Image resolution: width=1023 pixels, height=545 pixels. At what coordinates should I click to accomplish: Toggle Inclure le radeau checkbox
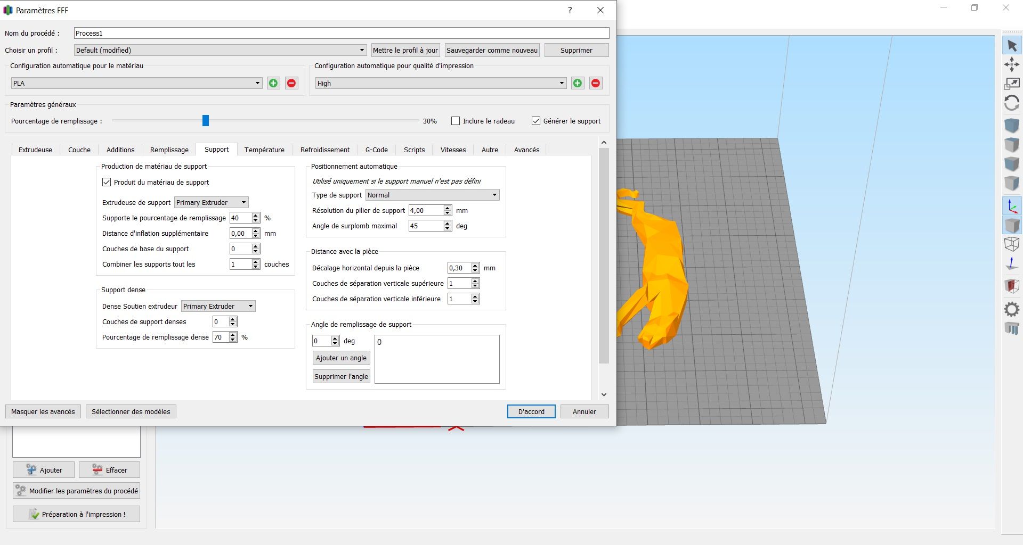tap(456, 121)
